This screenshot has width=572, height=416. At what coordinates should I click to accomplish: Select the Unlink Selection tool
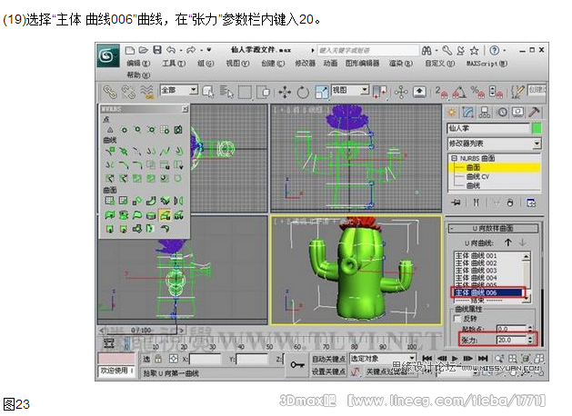[128, 92]
